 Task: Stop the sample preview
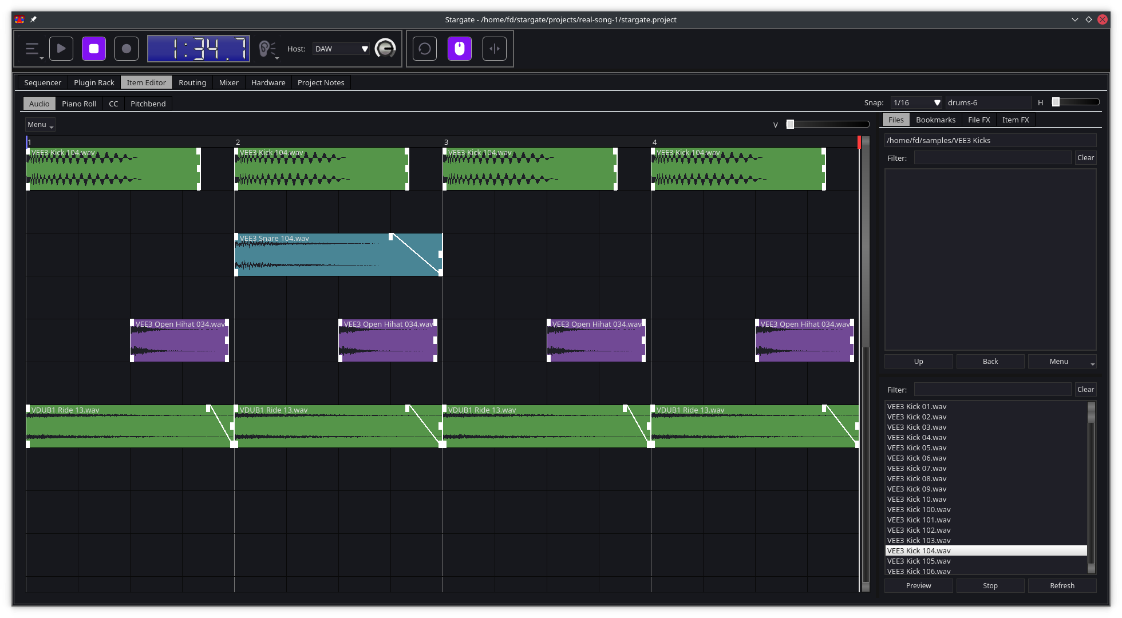point(990,586)
